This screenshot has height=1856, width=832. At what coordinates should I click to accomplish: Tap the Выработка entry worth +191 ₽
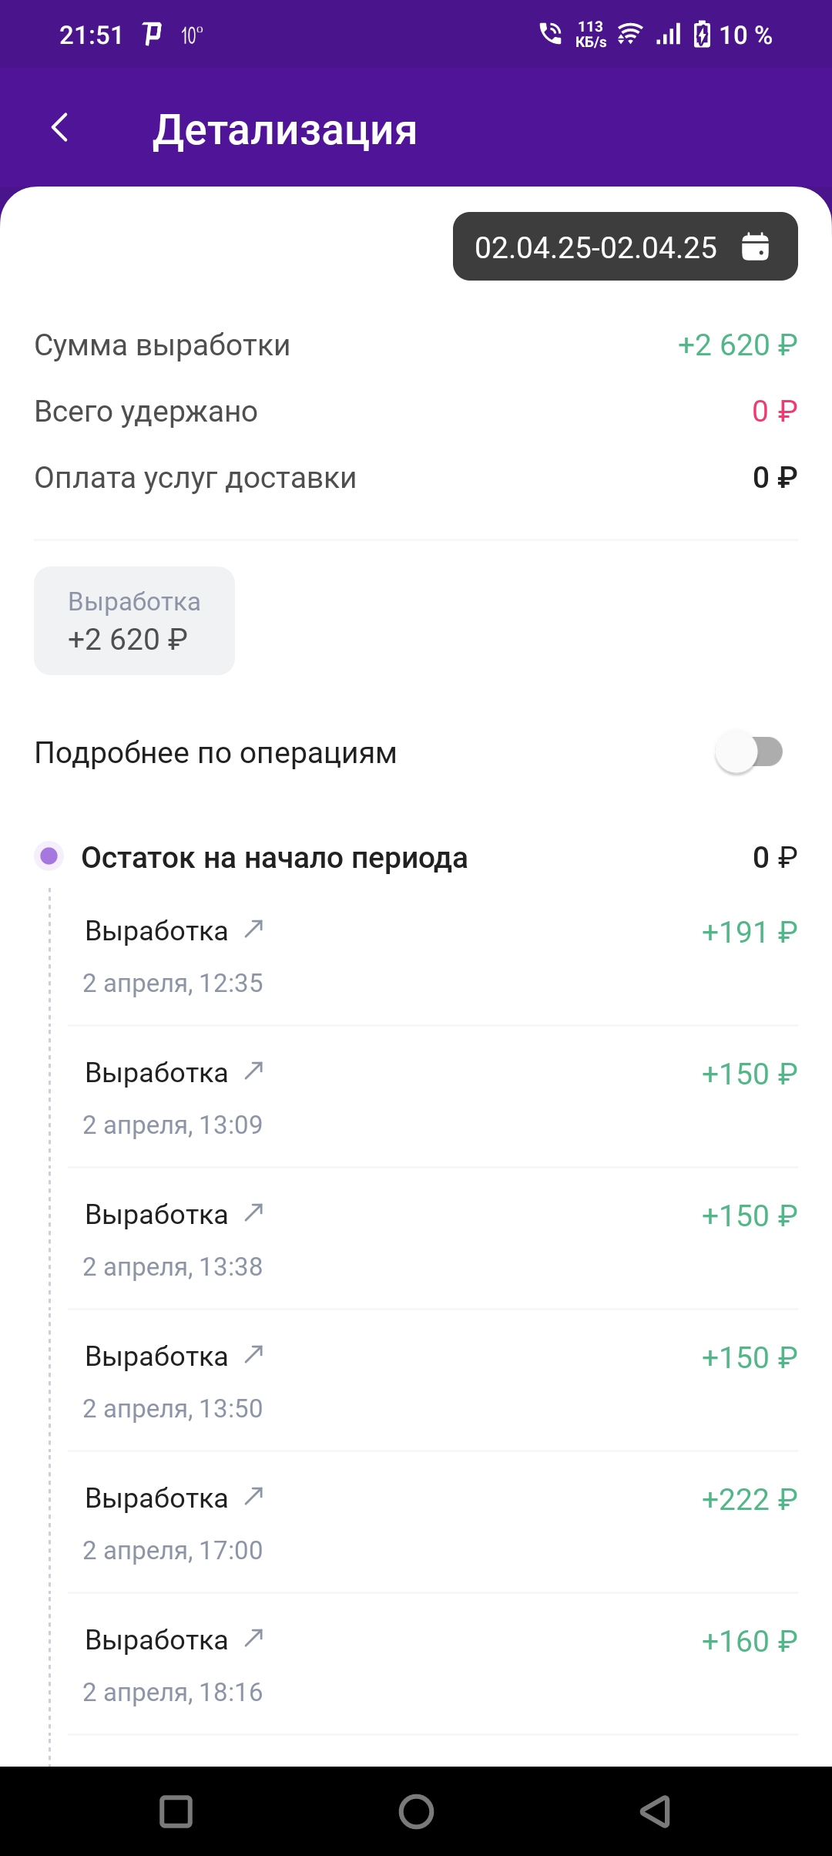[x=432, y=956]
